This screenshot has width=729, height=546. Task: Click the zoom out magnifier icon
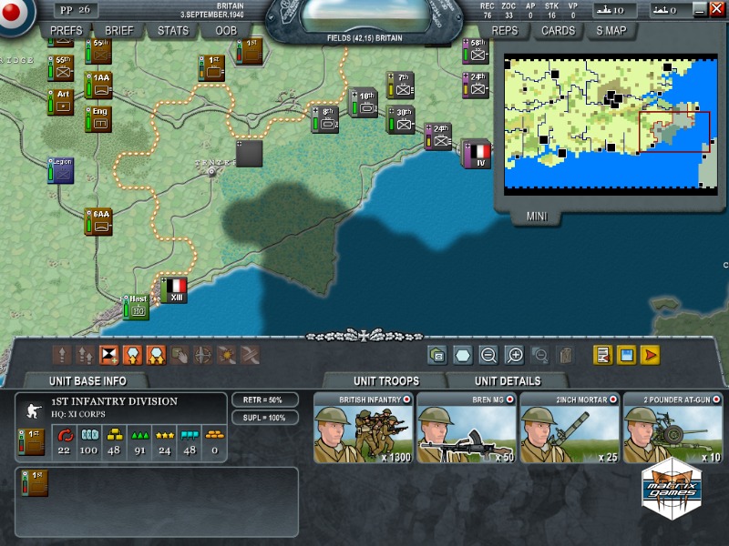click(488, 356)
